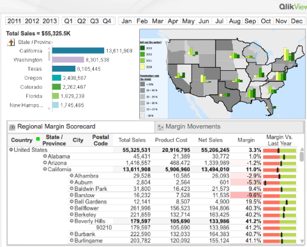Screen dimensions: 307x247
Task: Click the Postal Code column header
Action: tap(101, 140)
